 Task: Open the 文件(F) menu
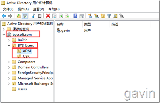click(x=8, y=9)
